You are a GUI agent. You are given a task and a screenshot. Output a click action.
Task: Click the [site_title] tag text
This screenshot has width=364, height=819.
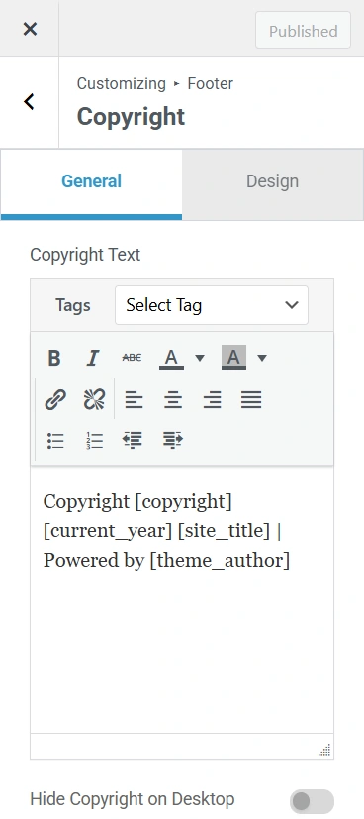[x=224, y=531]
